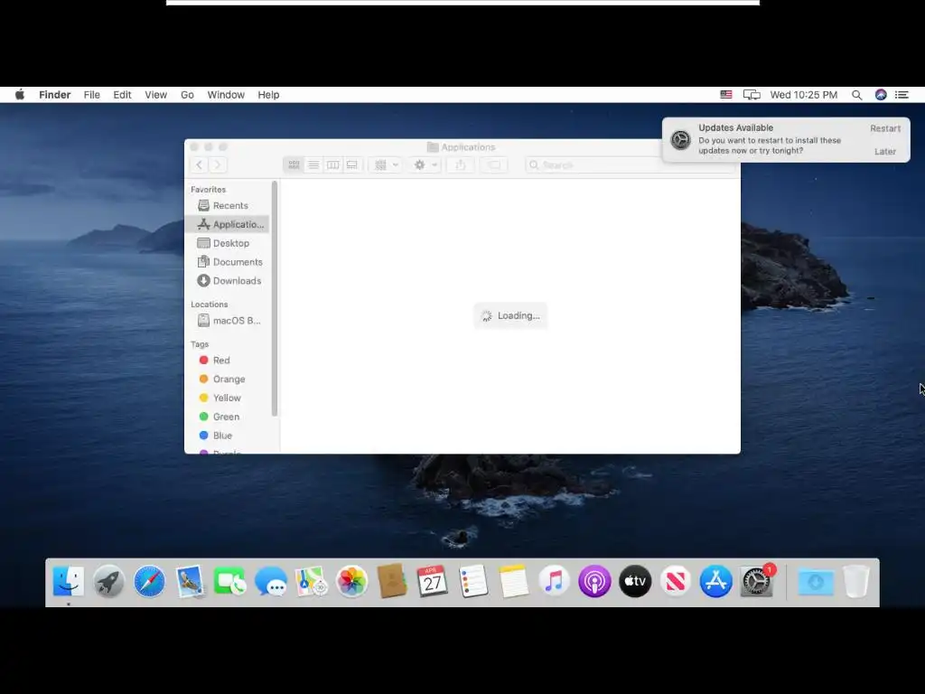Open Contacts book icon in Dock
Viewport: 925px width, 694px height.
[x=392, y=581]
